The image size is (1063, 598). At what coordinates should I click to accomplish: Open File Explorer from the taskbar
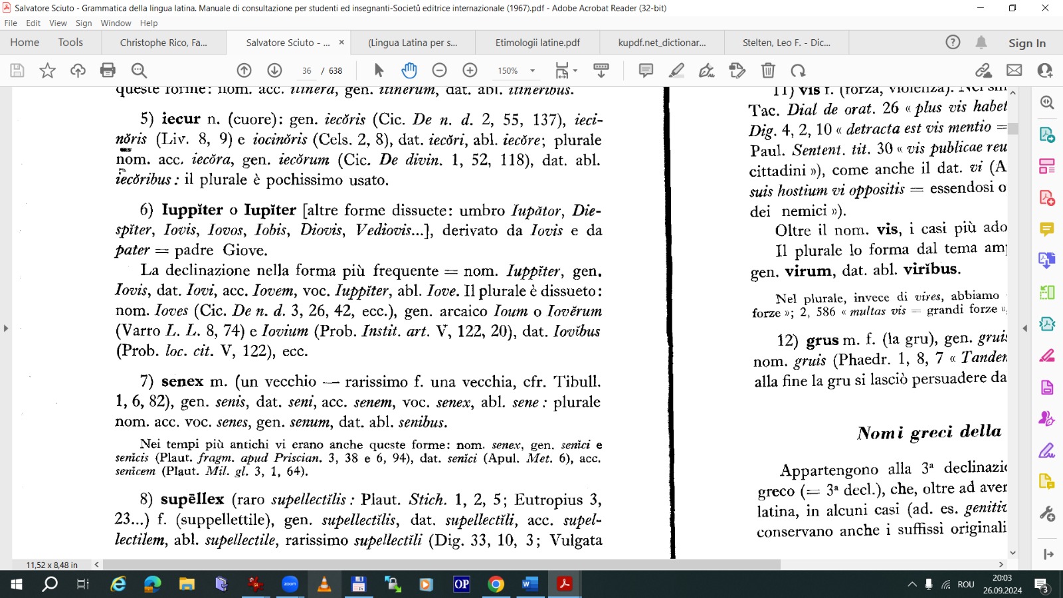(x=187, y=585)
